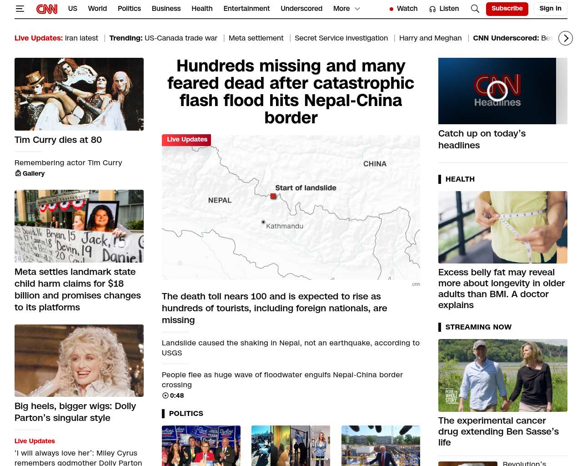
Task: Open the Health nav item
Action: click(202, 9)
